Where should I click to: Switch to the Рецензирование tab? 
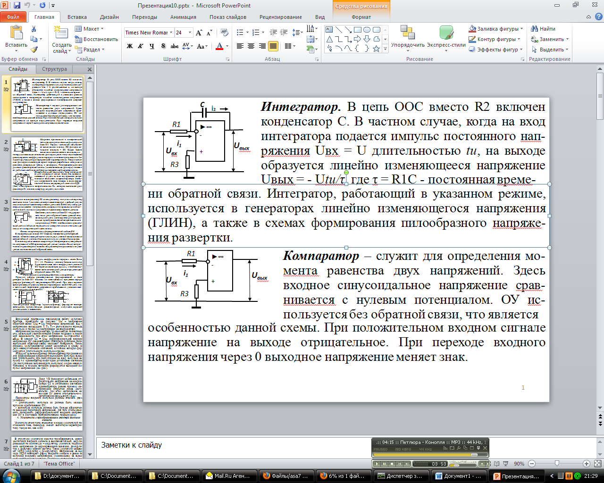tap(281, 17)
